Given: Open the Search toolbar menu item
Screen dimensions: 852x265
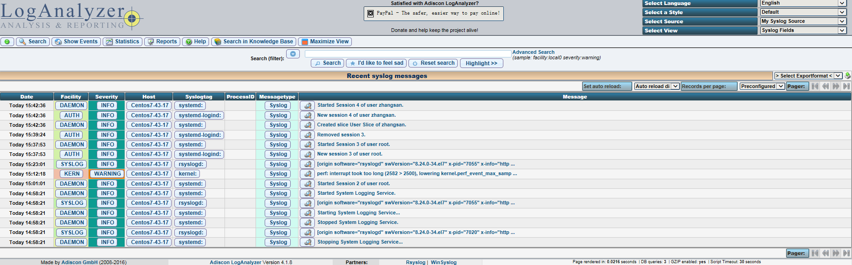Looking at the screenshot, I should (33, 42).
